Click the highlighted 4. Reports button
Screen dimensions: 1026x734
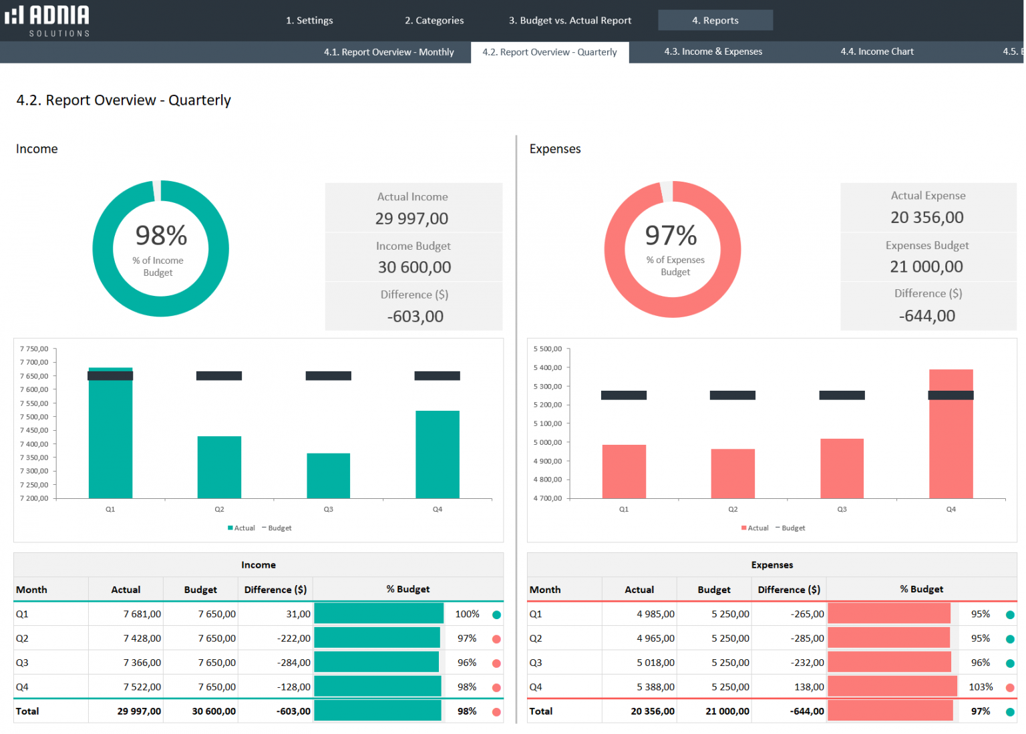tap(715, 20)
